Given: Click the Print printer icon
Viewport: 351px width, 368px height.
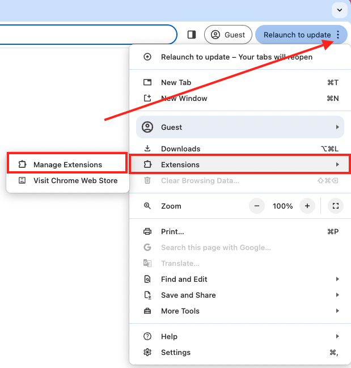Looking at the screenshot, I should (x=147, y=231).
